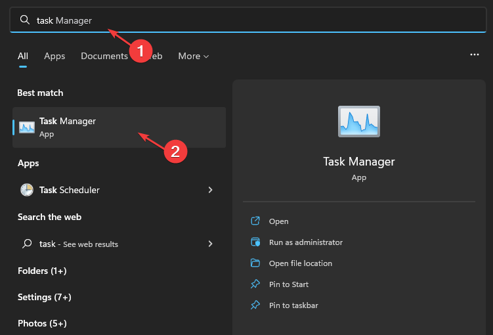Click the search magnifier icon
The width and height of the screenshot is (493, 335).
coord(24,20)
